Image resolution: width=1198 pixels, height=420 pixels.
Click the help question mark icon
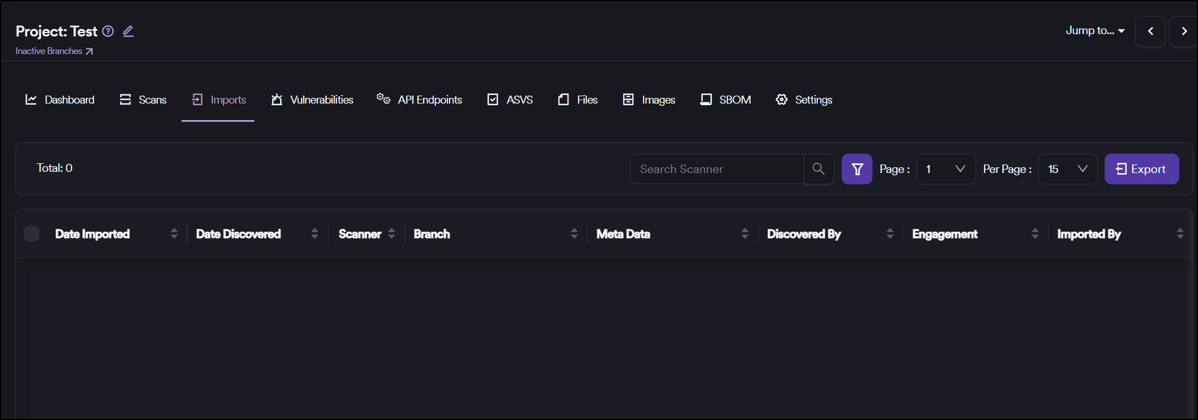(108, 31)
